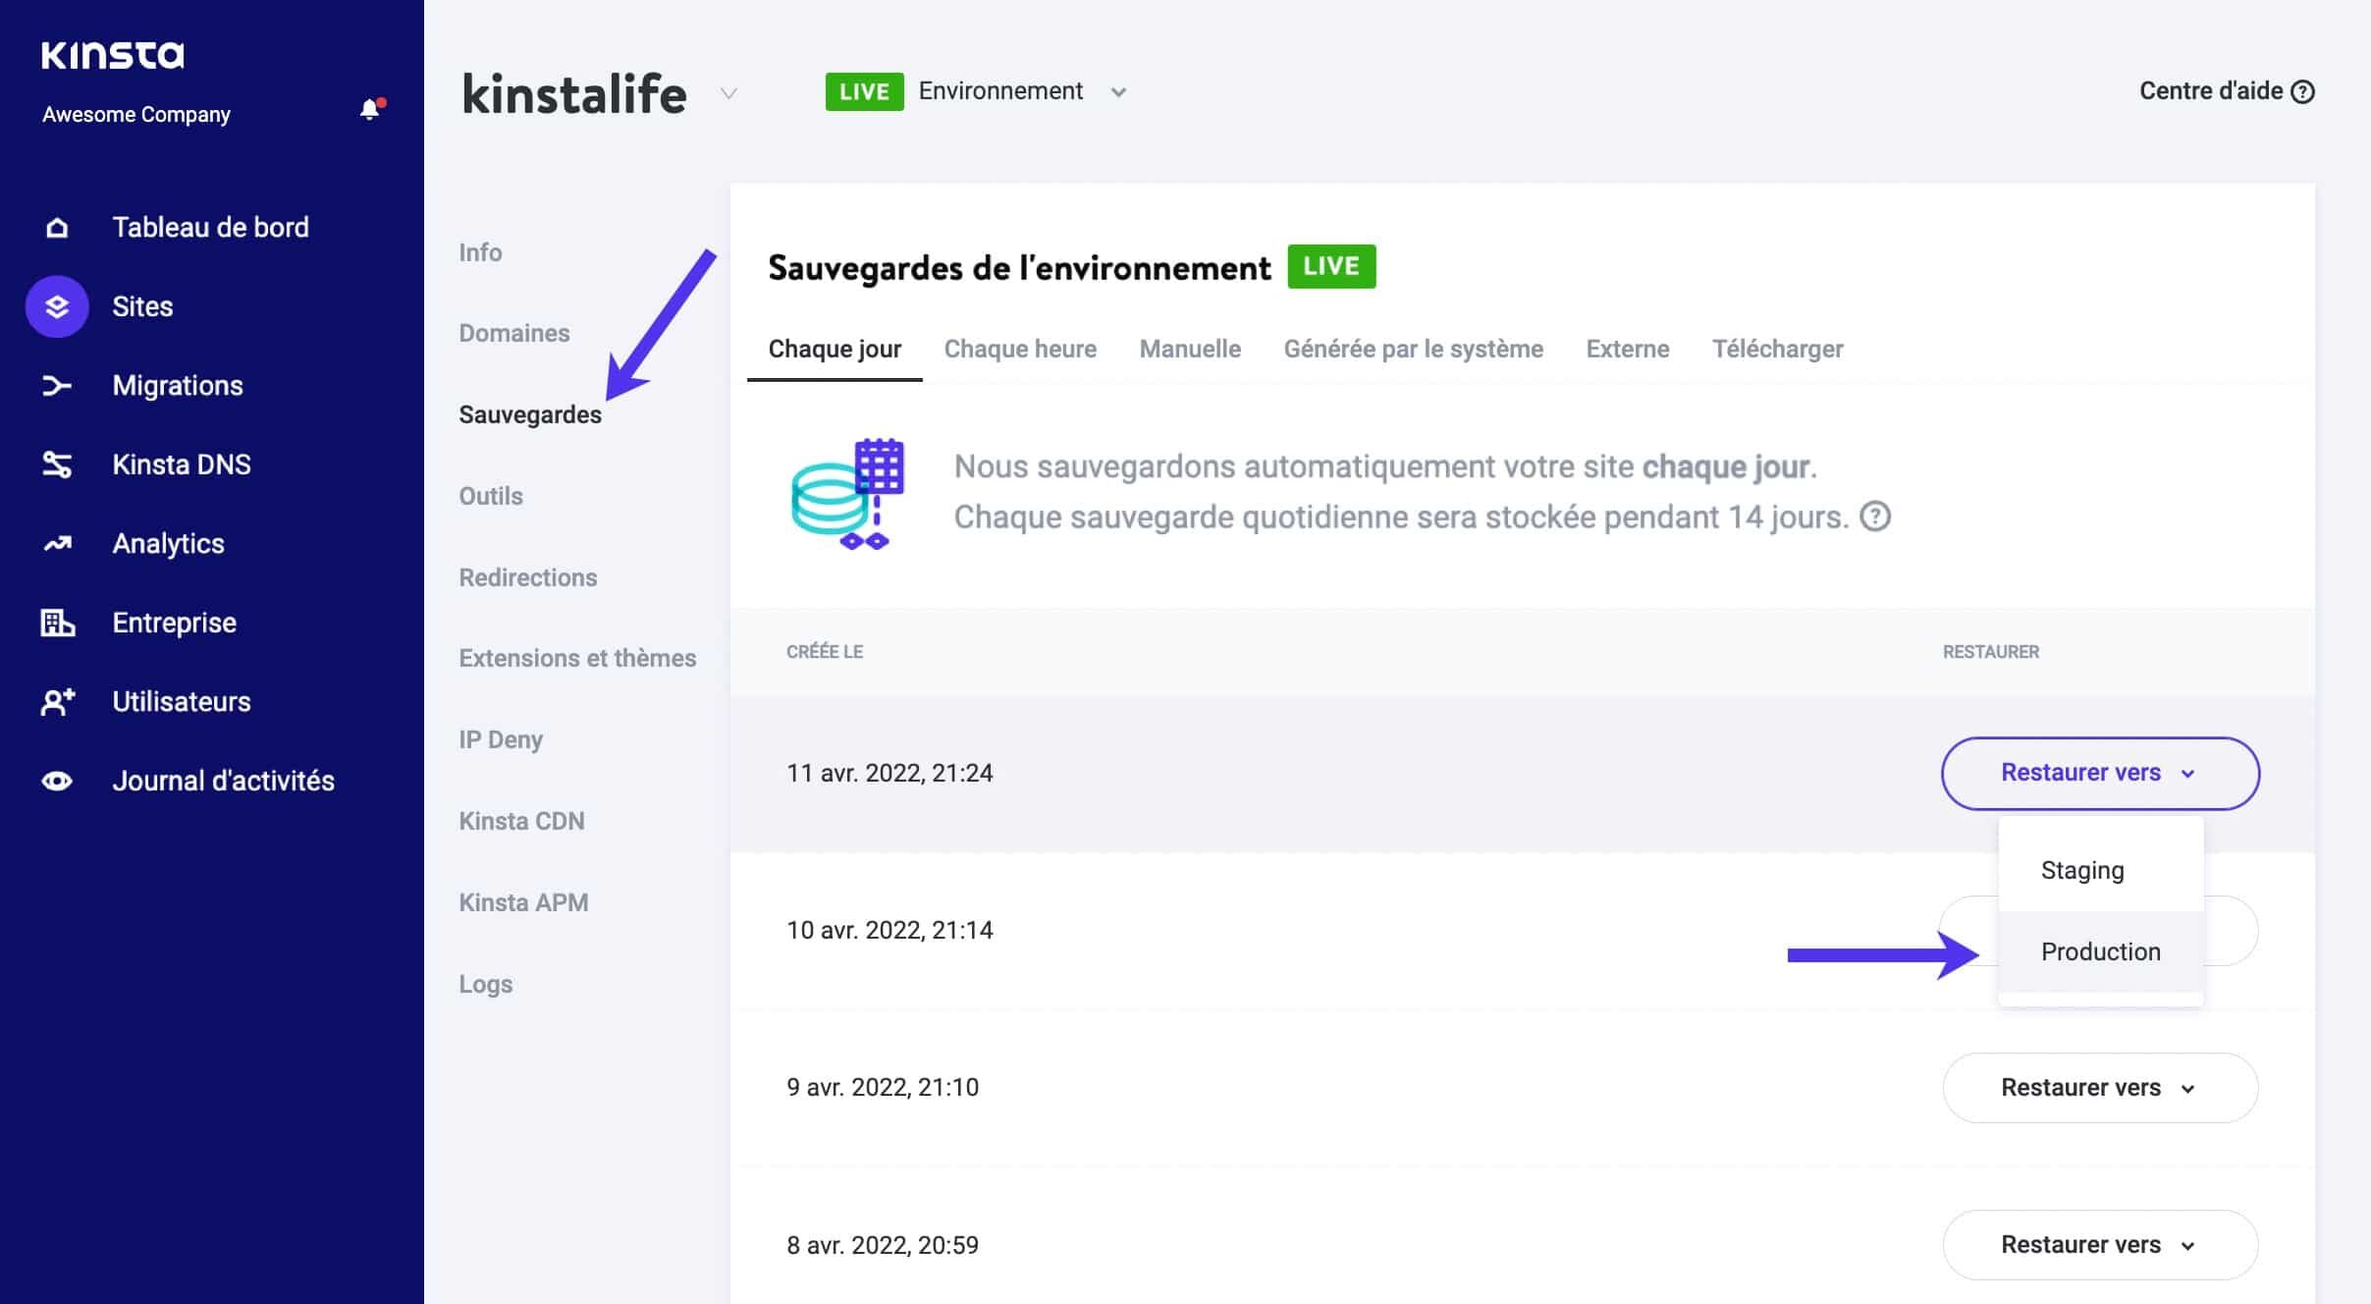Image resolution: width=2371 pixels, height=1304 pixels.
Task: Click the '11 avr. 2022, 21:24' backup date
Action: click(x=889, y=774)
